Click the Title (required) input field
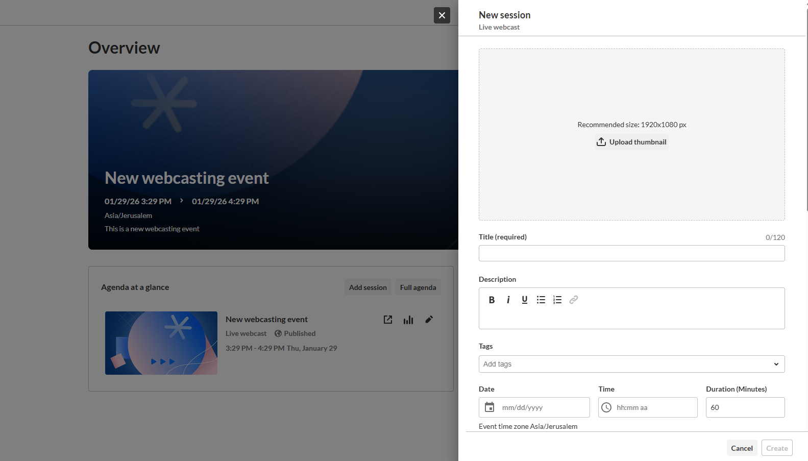The image size is (808, 461). pos(632,253)
